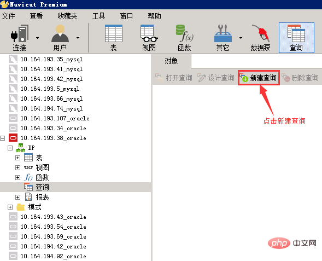Select connection 10.164.193.69_oracle

point(54,236)
